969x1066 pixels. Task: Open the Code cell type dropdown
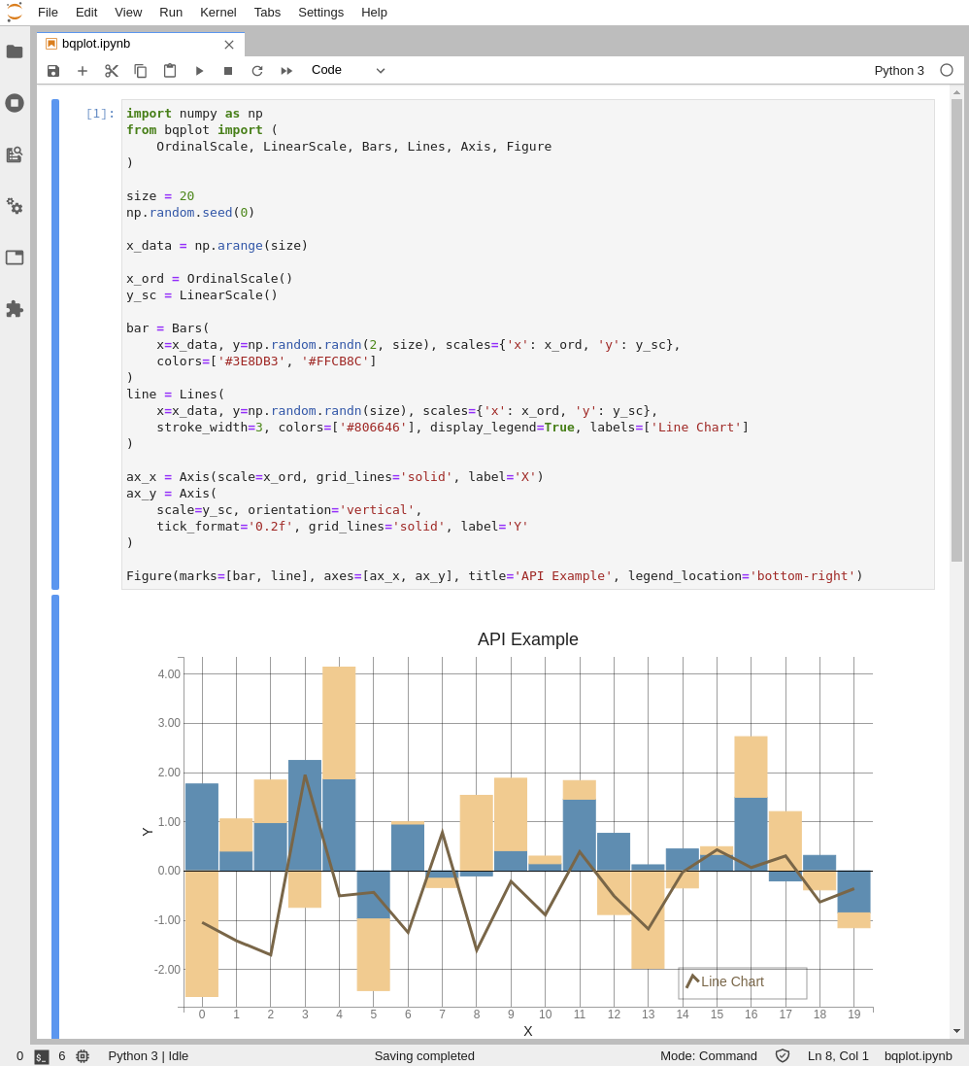point(348,70)
